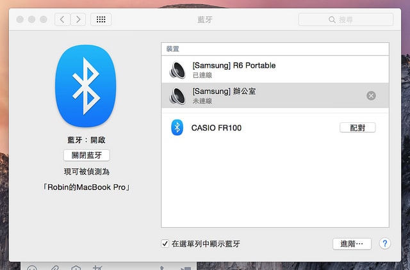
Task: Click speaker icon for Samsung R6 Portable
Action: pos(177,70)
